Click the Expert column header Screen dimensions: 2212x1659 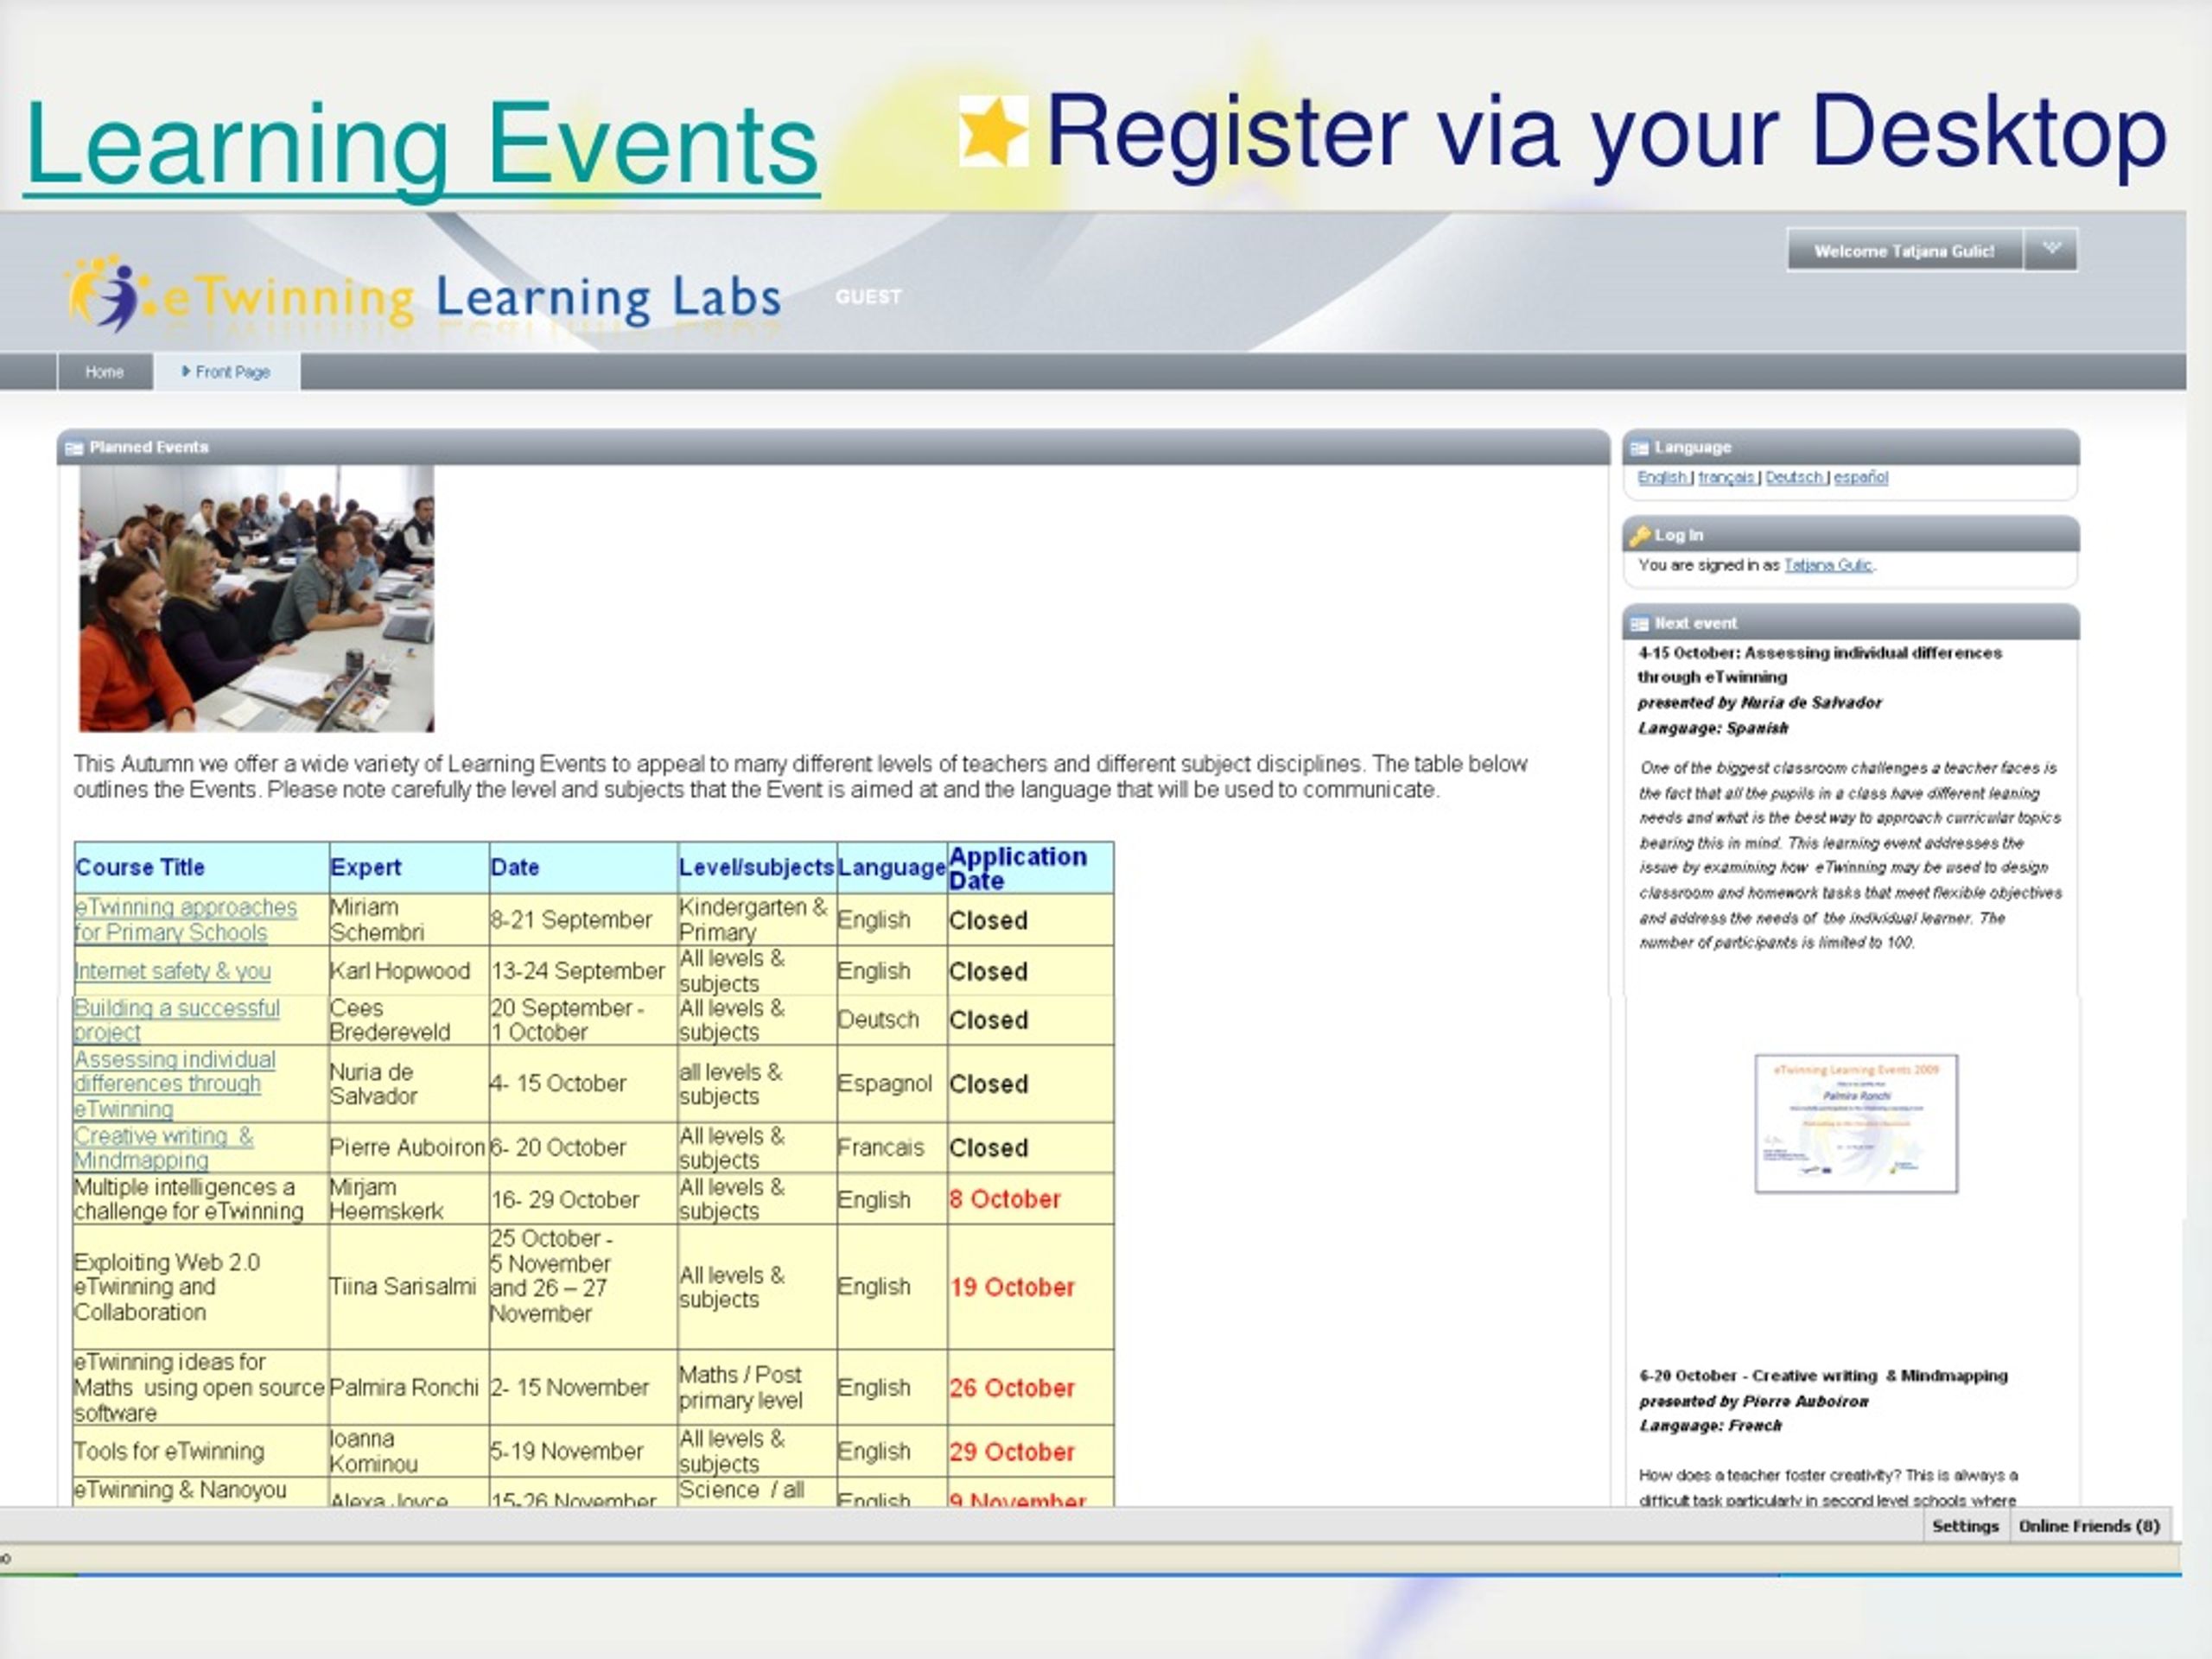coord(409,867)
